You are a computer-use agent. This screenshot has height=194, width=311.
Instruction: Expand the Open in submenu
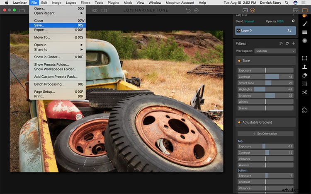(x=58, y=45)
